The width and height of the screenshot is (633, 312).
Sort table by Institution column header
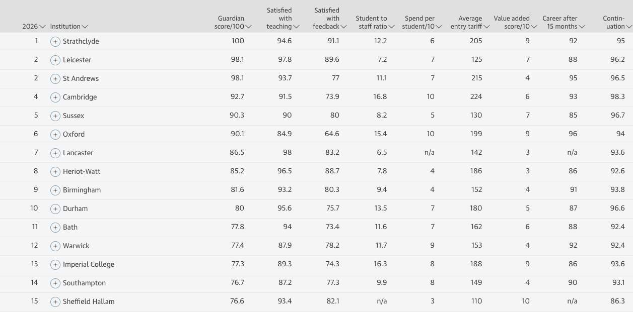[69, 27]
